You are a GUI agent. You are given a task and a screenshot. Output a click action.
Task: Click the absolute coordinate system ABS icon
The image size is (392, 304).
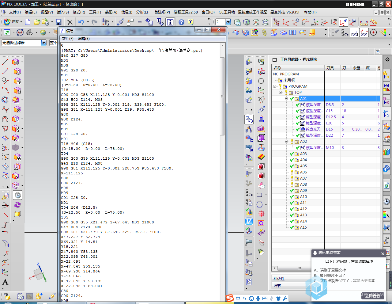click(261, 71)
